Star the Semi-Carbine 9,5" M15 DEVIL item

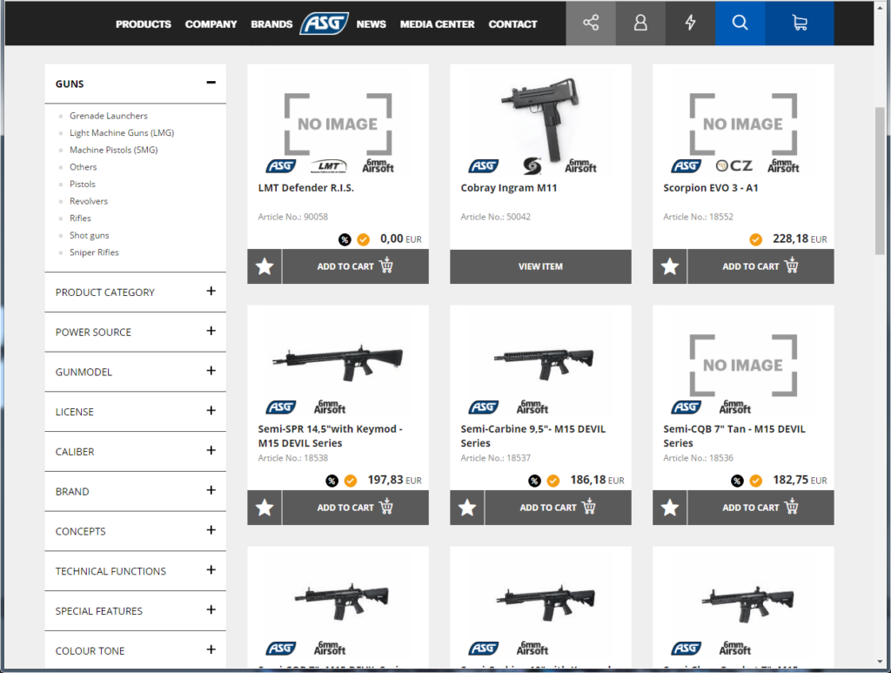tap(467, 507)
